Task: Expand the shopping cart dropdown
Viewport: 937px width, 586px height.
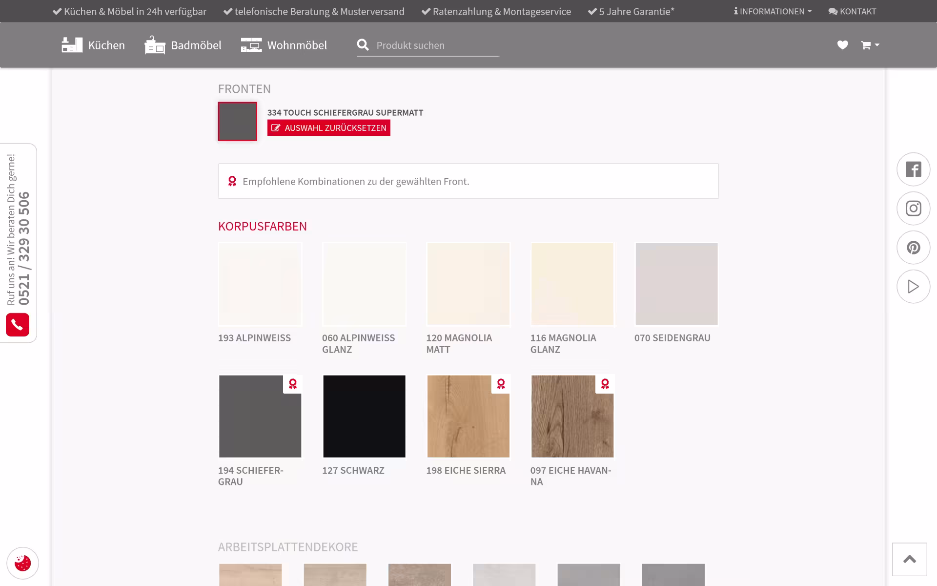Action: pos(870,45)
